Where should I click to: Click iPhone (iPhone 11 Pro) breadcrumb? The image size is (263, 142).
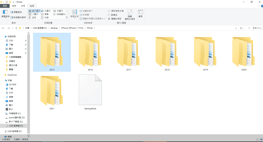(x=72, y=28)
